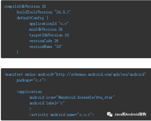Click the buildToolsVersion "26.0.1" line
The height and width of the screenshot is (121, 151).
tap(44, 12)
